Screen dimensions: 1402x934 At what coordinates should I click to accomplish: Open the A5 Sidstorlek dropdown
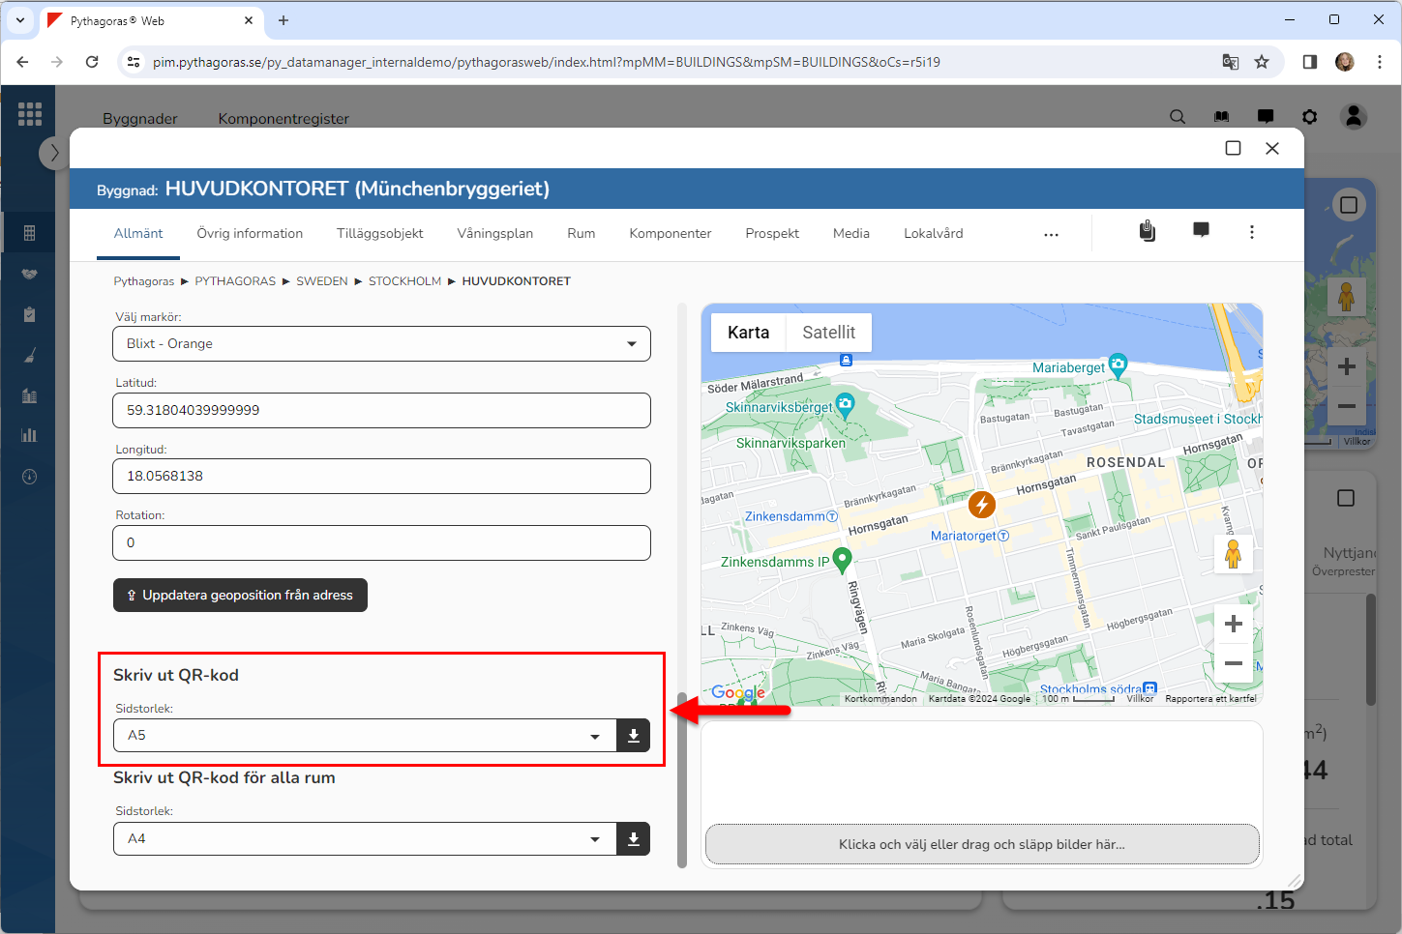click(x=365, y=736)
